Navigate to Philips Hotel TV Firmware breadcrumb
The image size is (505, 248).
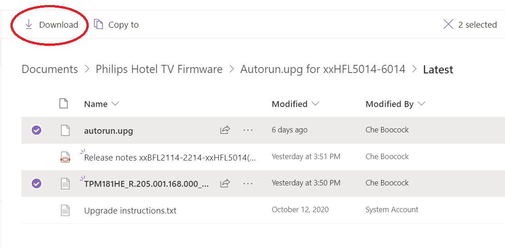tap(159, 69)
